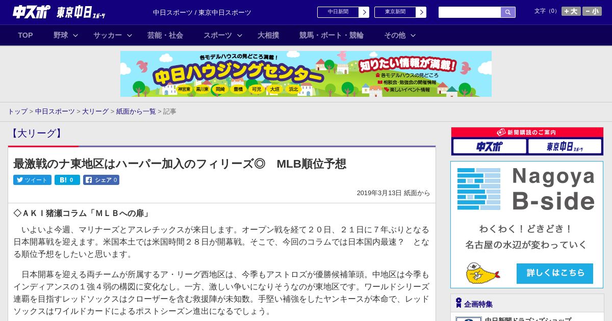Go to 大リーグ breadcrumb link
The width and height of the screenshot is (612, 321).
[95, 111]
